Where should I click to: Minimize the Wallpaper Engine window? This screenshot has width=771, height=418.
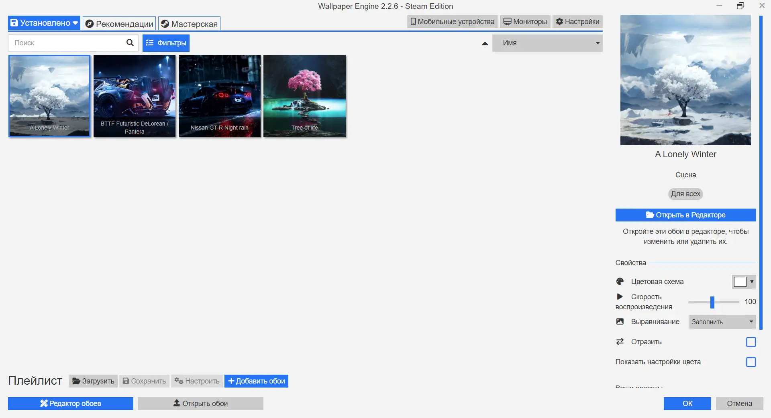719,6
